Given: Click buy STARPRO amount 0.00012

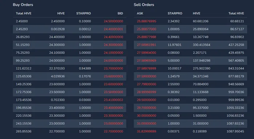Looking at the screenshot, I should [85, 29].
